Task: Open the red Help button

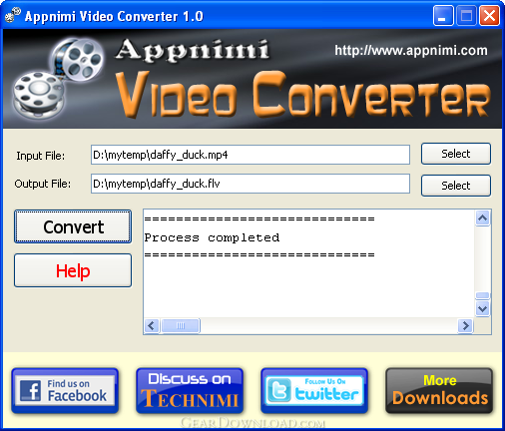Action: 73,270
